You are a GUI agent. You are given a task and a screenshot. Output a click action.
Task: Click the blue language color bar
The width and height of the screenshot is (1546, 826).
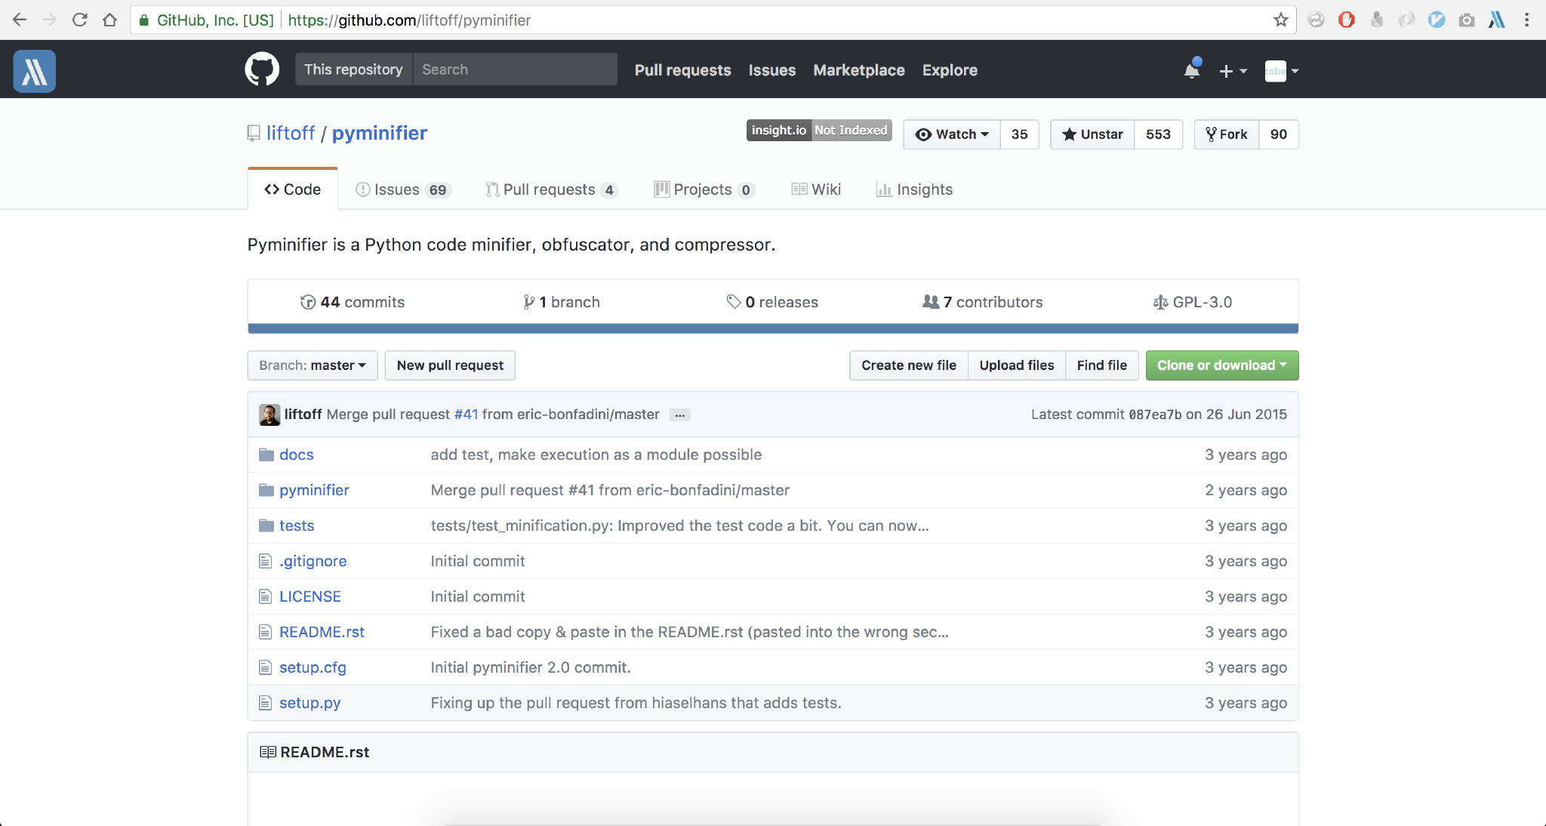(772, 328)
